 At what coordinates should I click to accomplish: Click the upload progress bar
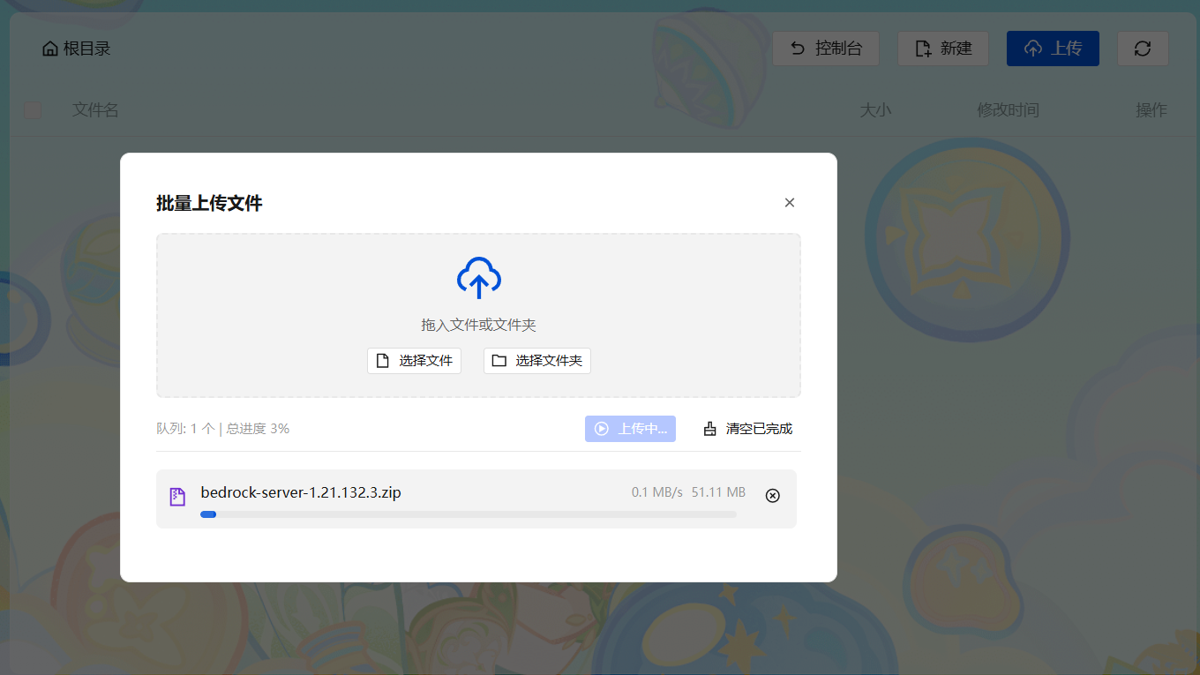point(468,514)
